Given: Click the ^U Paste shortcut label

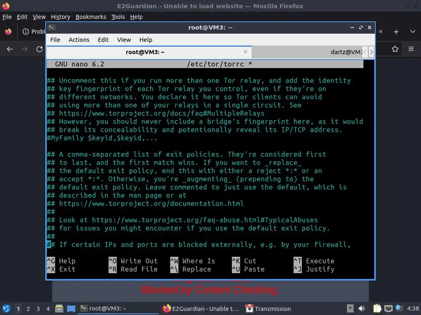Looking at the screenshot, I should click(x=248, y=269).
